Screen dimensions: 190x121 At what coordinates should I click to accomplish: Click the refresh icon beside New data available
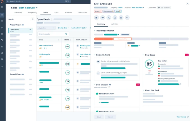109,87
